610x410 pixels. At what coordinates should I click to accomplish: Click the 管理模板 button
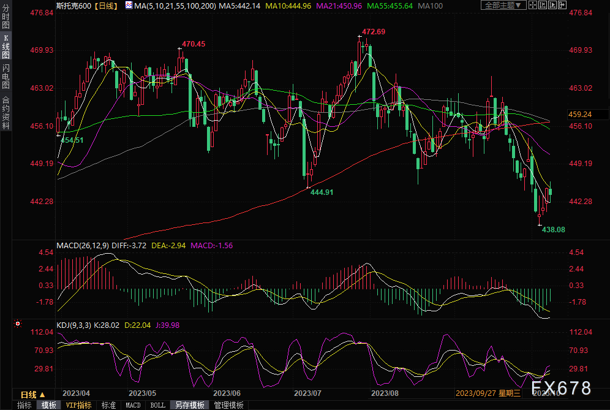228,405
